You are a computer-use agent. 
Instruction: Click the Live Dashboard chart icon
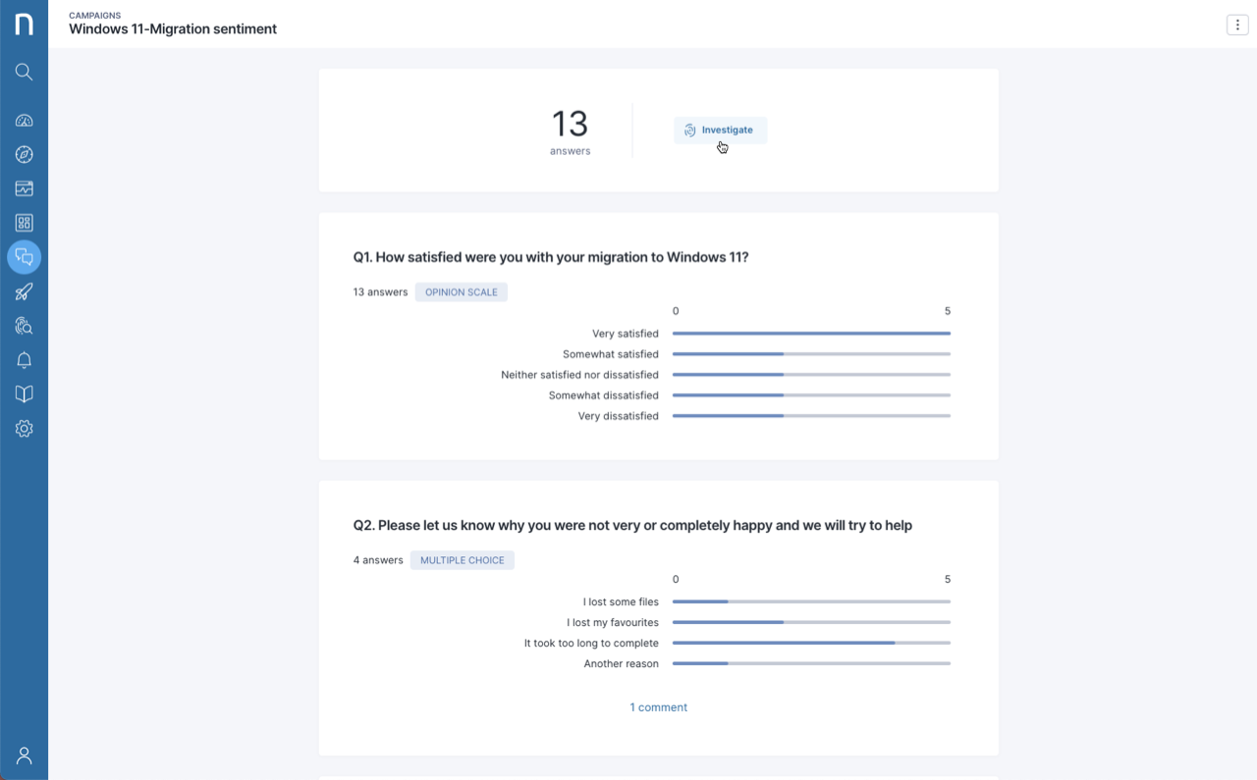click(24, 188)
